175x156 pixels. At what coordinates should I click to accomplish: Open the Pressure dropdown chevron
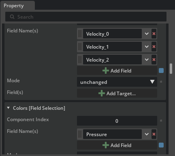147,134
